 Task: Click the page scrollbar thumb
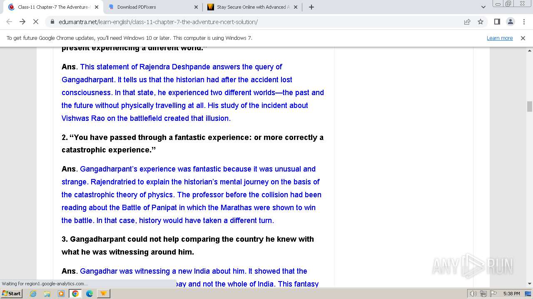point(530,106)
